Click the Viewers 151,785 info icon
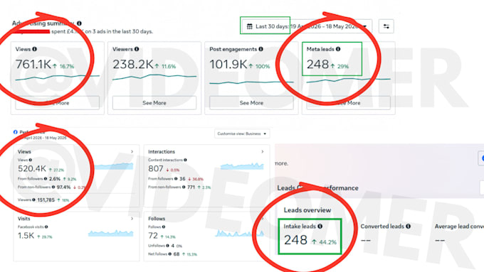Viewport: 484px width, 272px height. tap(33, 200)
